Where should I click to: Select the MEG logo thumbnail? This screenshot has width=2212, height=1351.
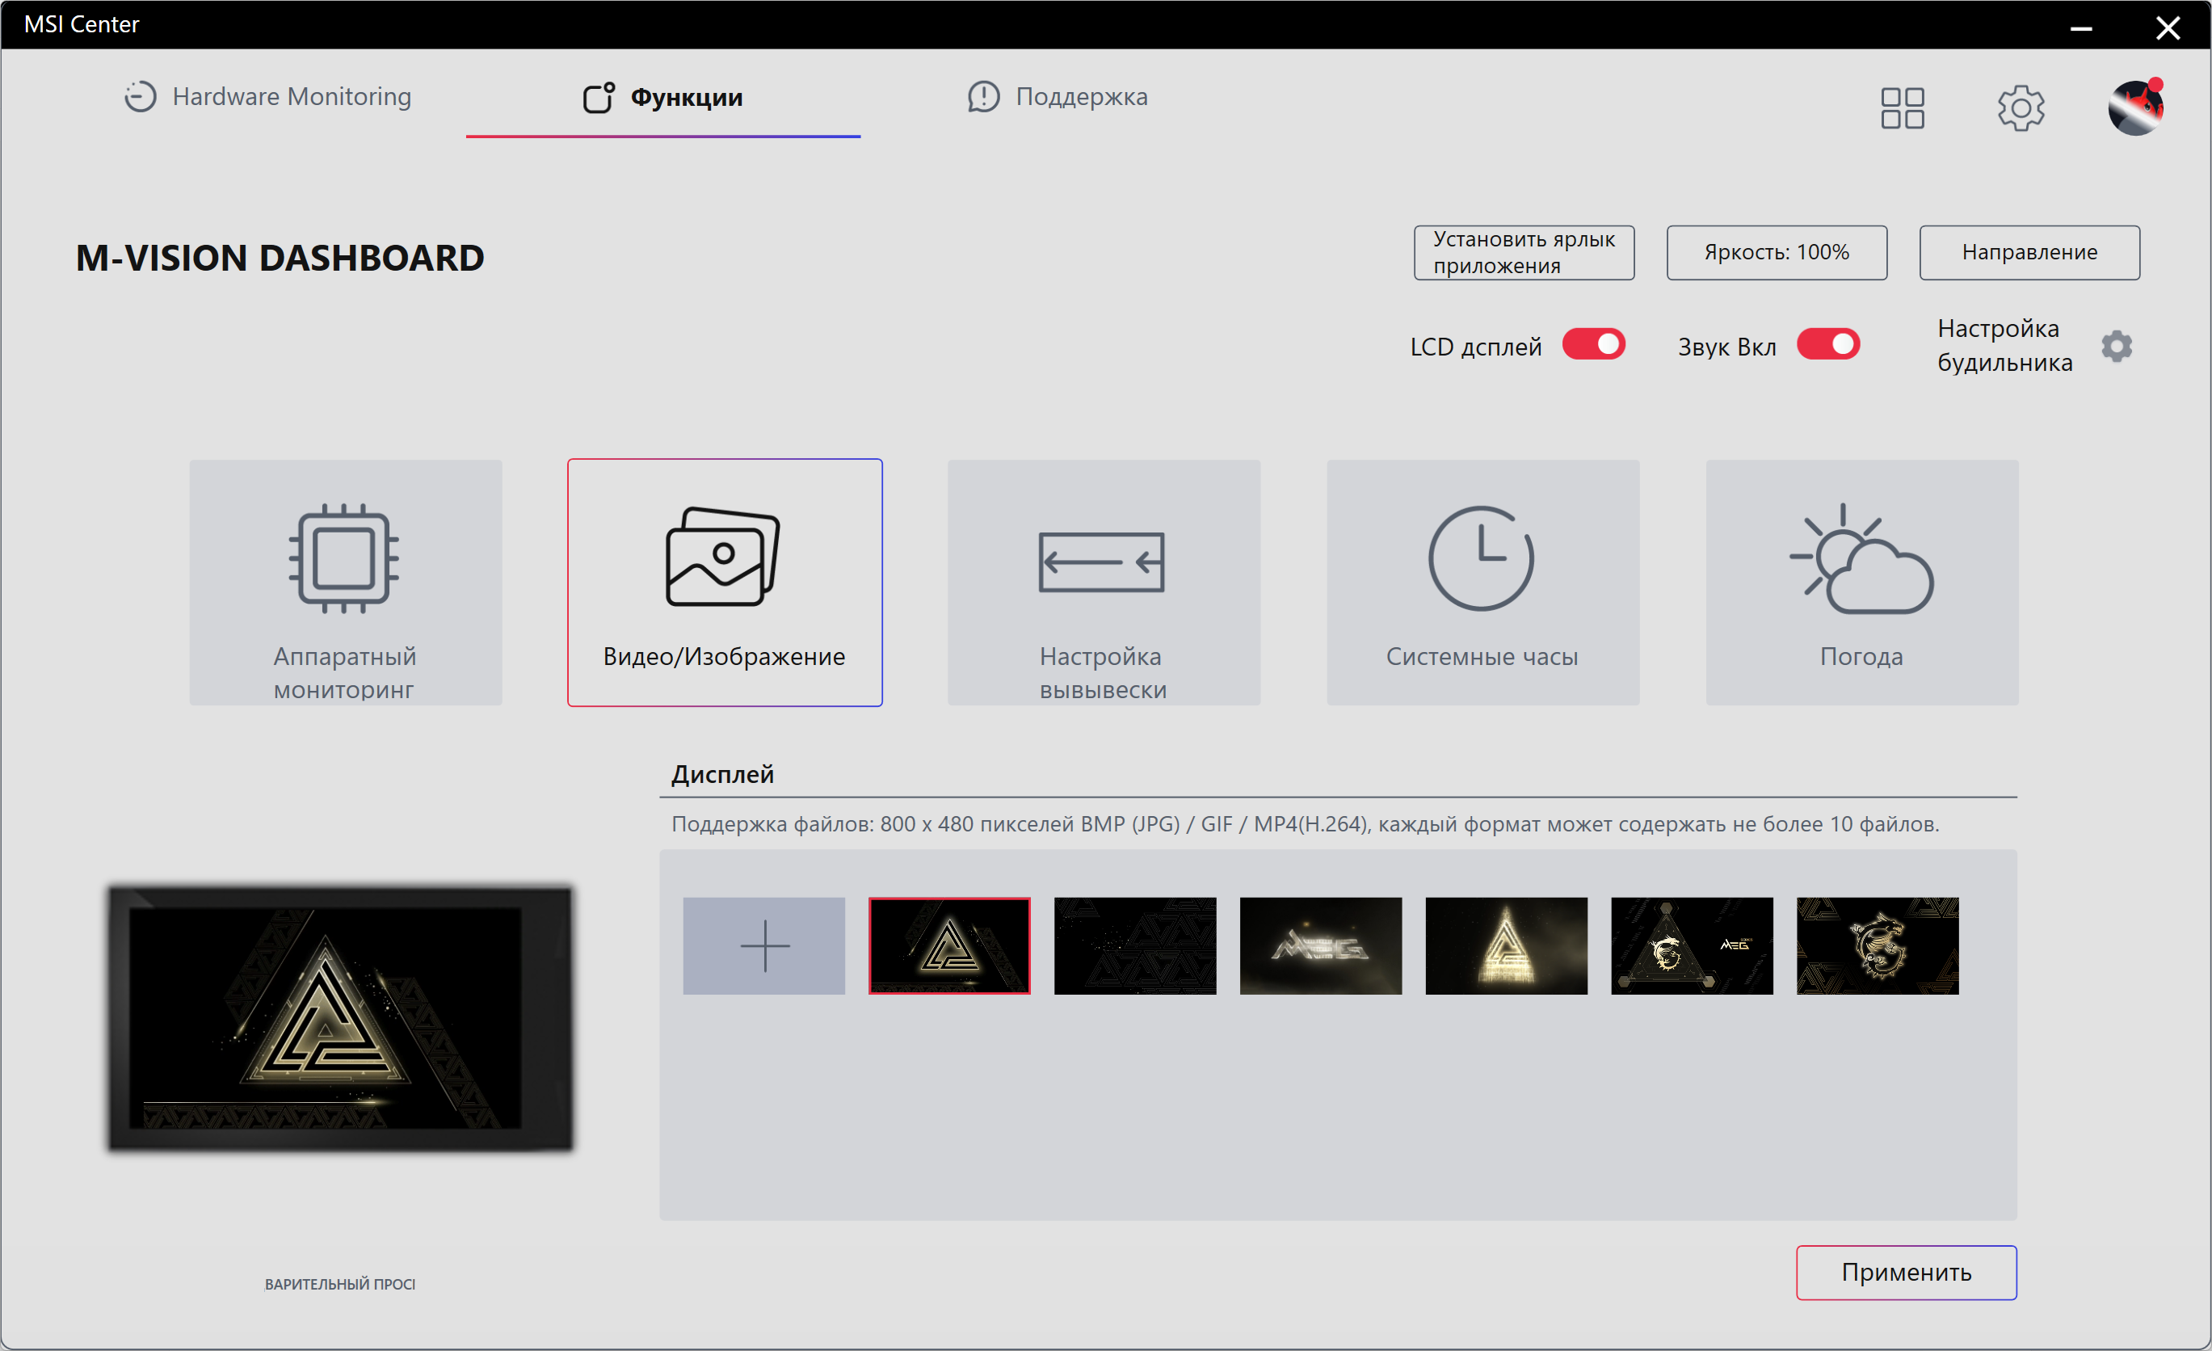(1321, 946)
